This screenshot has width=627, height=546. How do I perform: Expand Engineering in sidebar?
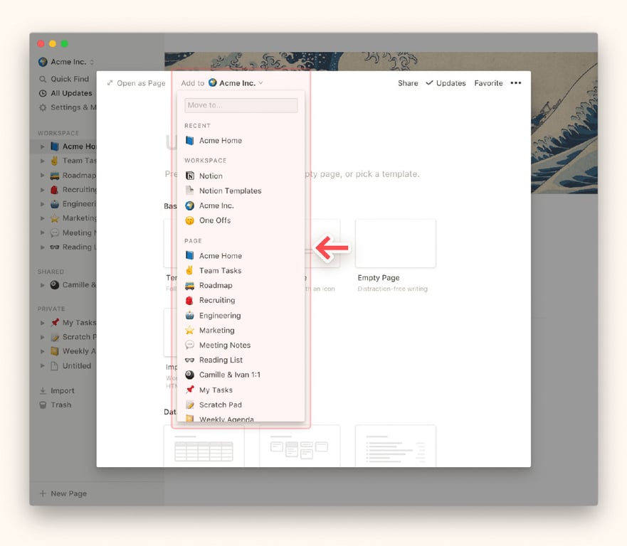point(43,204)
